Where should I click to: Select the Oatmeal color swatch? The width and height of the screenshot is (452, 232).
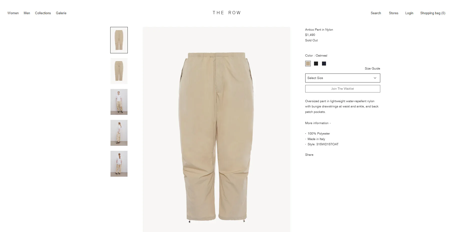coord(308,64)
